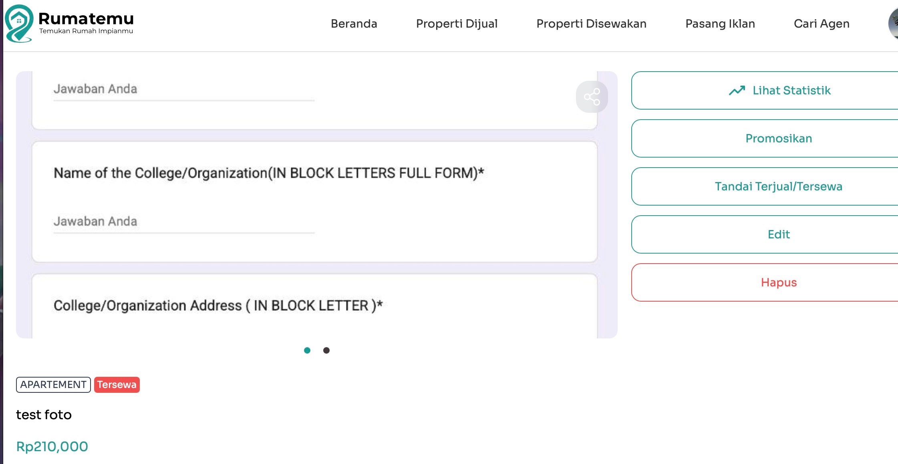This screenshot has height=464, width=898.
Task: Click the statistics trend arrow icon
Action: [737, 90]
